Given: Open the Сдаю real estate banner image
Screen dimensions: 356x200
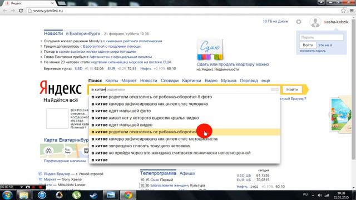Looking at the screenshot, I should click(210, 49).
